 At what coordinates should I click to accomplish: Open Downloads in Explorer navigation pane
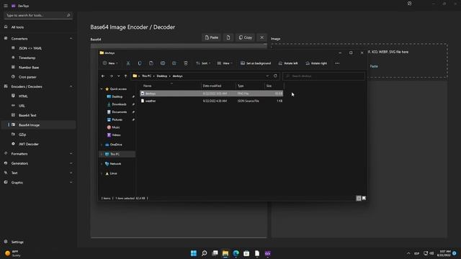[119, 104]
